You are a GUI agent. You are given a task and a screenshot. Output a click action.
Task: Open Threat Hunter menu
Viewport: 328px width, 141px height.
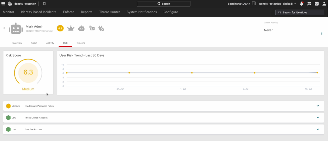pyautogui.click(x=109, y=12)
